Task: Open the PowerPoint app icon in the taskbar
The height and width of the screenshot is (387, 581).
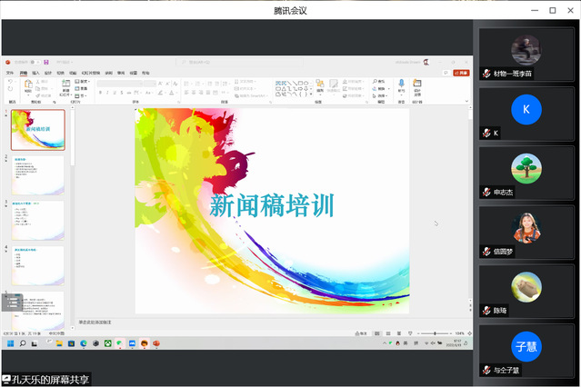Action: pyautogui.click(x=156, y=343)
